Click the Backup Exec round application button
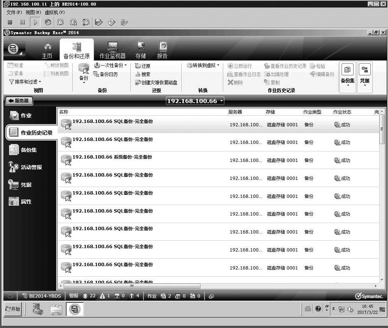Screen dimensions: 388x328 [x=13, y=49]
